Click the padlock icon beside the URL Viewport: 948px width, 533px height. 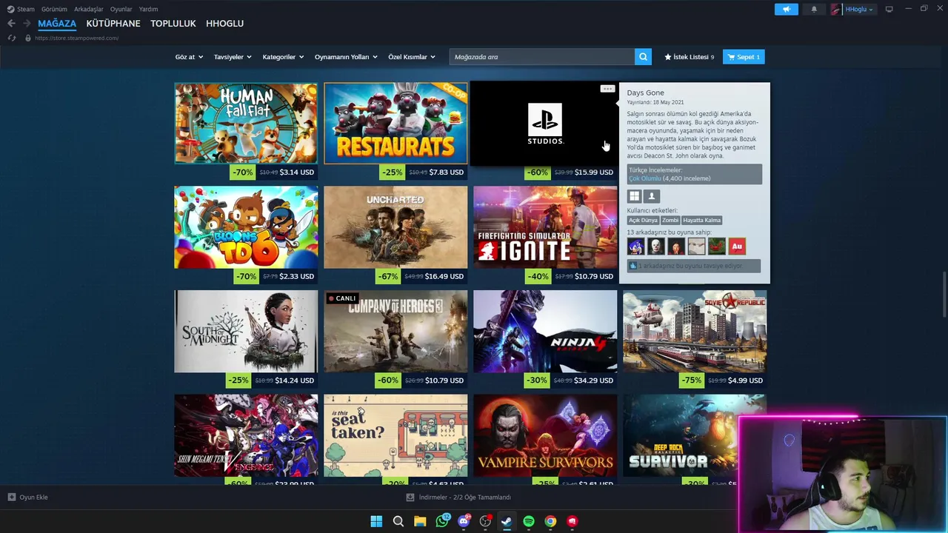pos(28,38)
